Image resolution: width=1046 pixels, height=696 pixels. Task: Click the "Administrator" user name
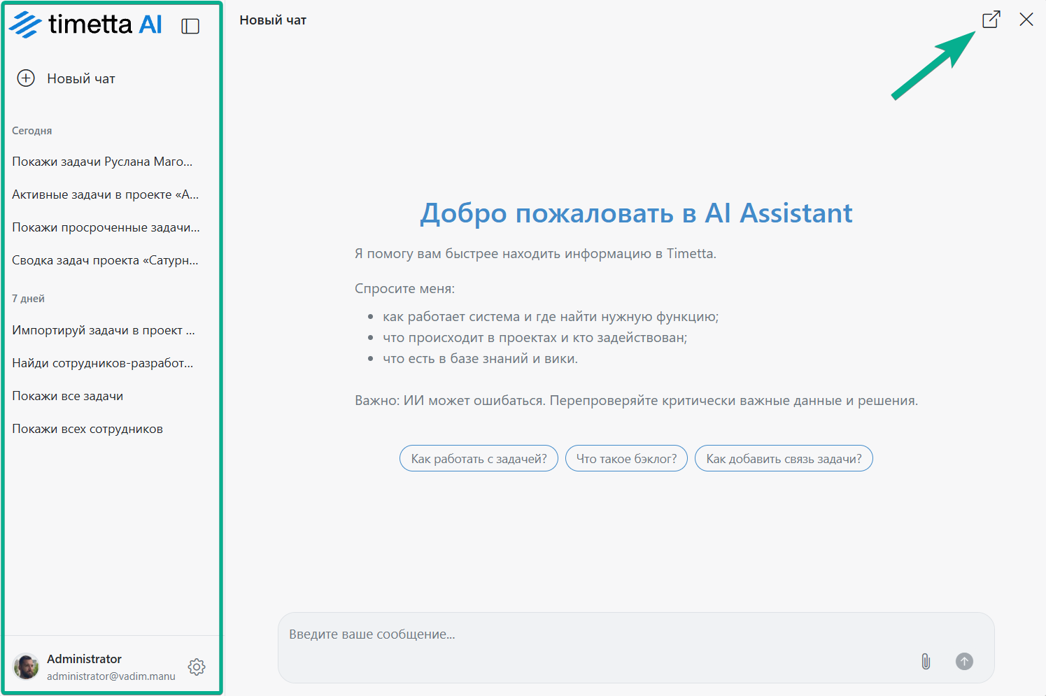tap(84, 659)
